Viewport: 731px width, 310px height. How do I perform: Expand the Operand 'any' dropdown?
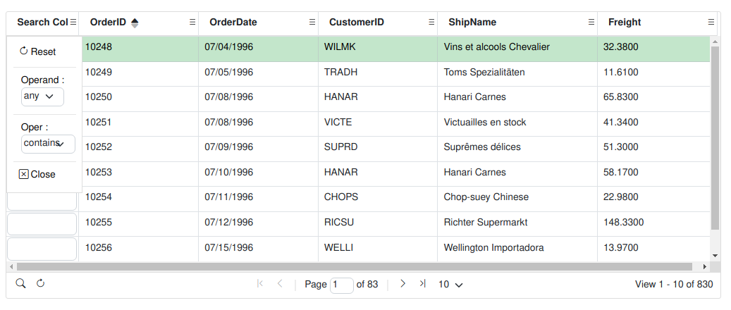42,97
